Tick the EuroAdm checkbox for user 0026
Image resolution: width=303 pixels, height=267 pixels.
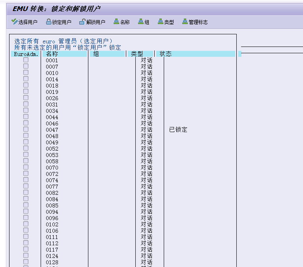tap(26, 98)
